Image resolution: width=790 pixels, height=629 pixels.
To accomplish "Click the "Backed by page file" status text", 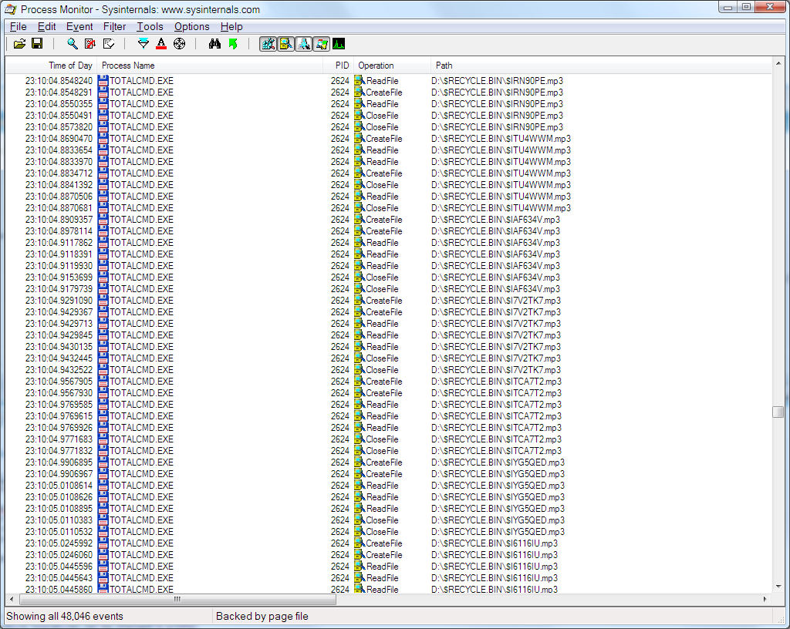I will click(x=262, y=617).
